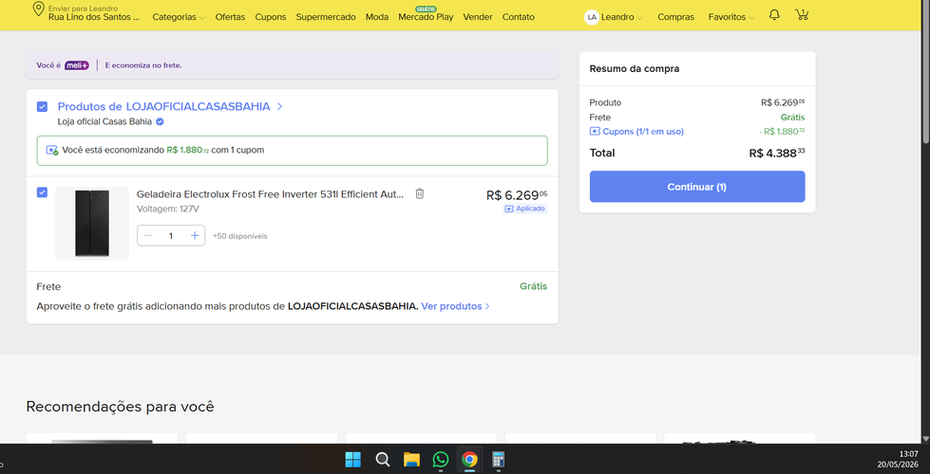Screen dimensions: 930x474
Task: Open the Supermercado menu item
Action: click(326, 17)
